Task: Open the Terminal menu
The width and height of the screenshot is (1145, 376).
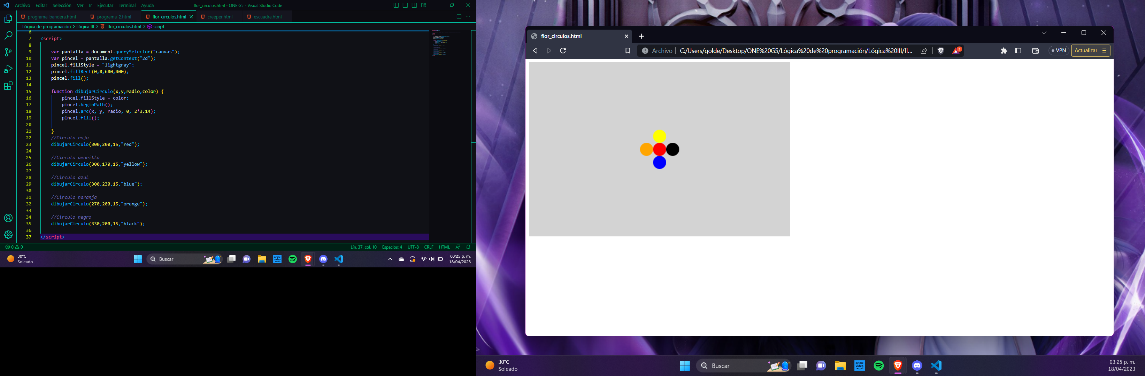Action: (127, 5)
